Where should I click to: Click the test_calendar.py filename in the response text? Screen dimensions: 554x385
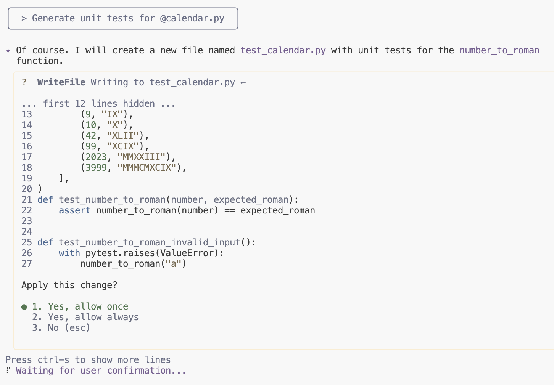coord(283,50)
